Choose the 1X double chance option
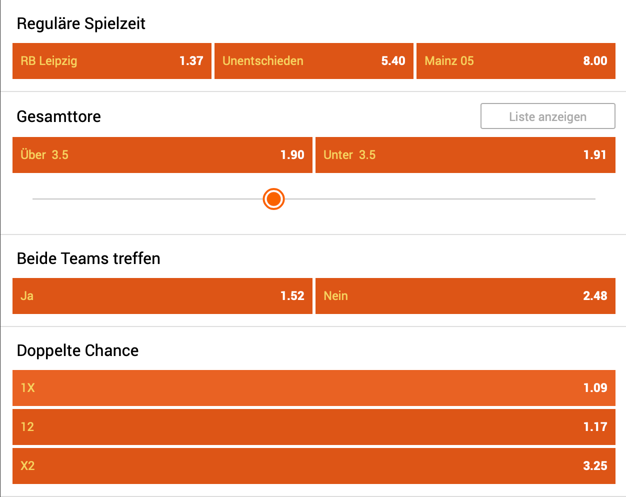The width and height of the screenshot is (626, 497). [x=313, y=388]
